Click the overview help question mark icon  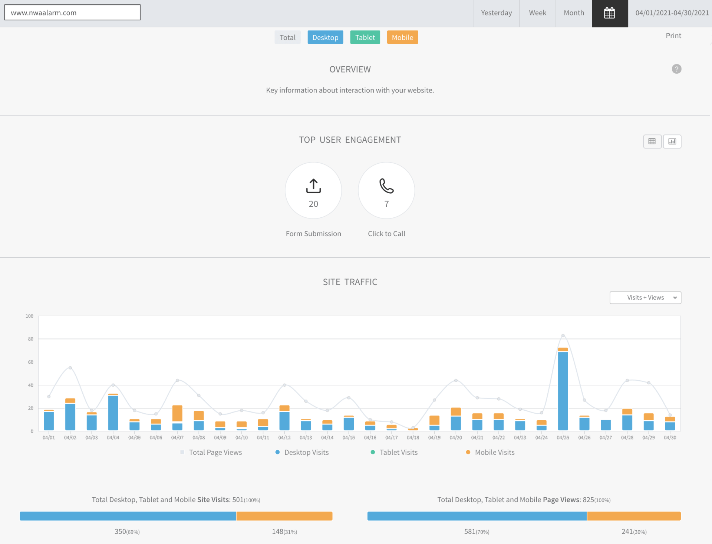click(676, 69)
